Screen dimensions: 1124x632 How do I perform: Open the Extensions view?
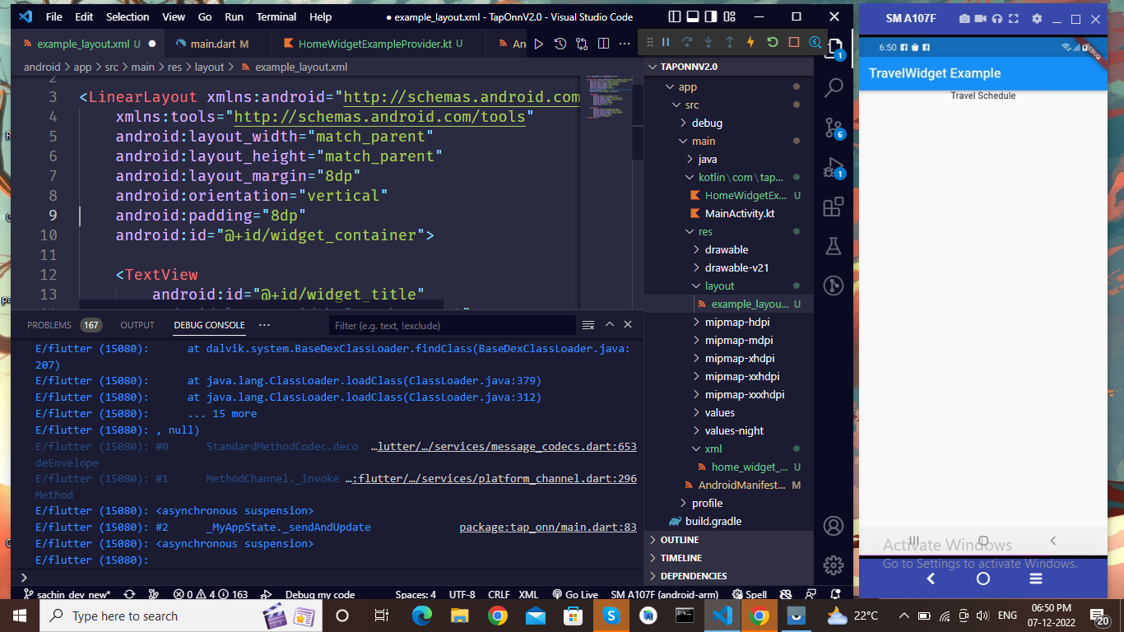(834, 207)
